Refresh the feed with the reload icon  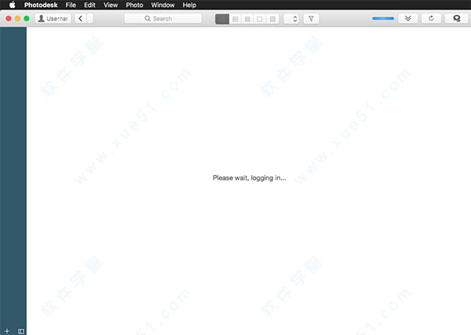pyautogui.click(x=431, y=19)
